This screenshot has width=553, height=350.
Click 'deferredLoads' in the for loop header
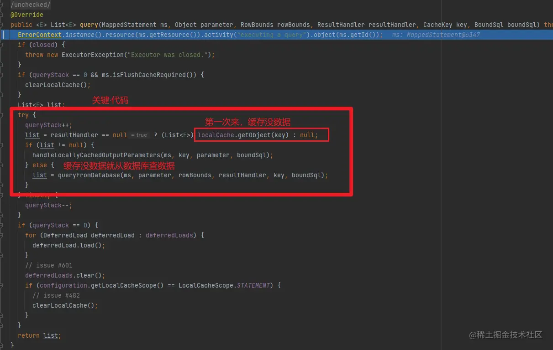(169, 235)
